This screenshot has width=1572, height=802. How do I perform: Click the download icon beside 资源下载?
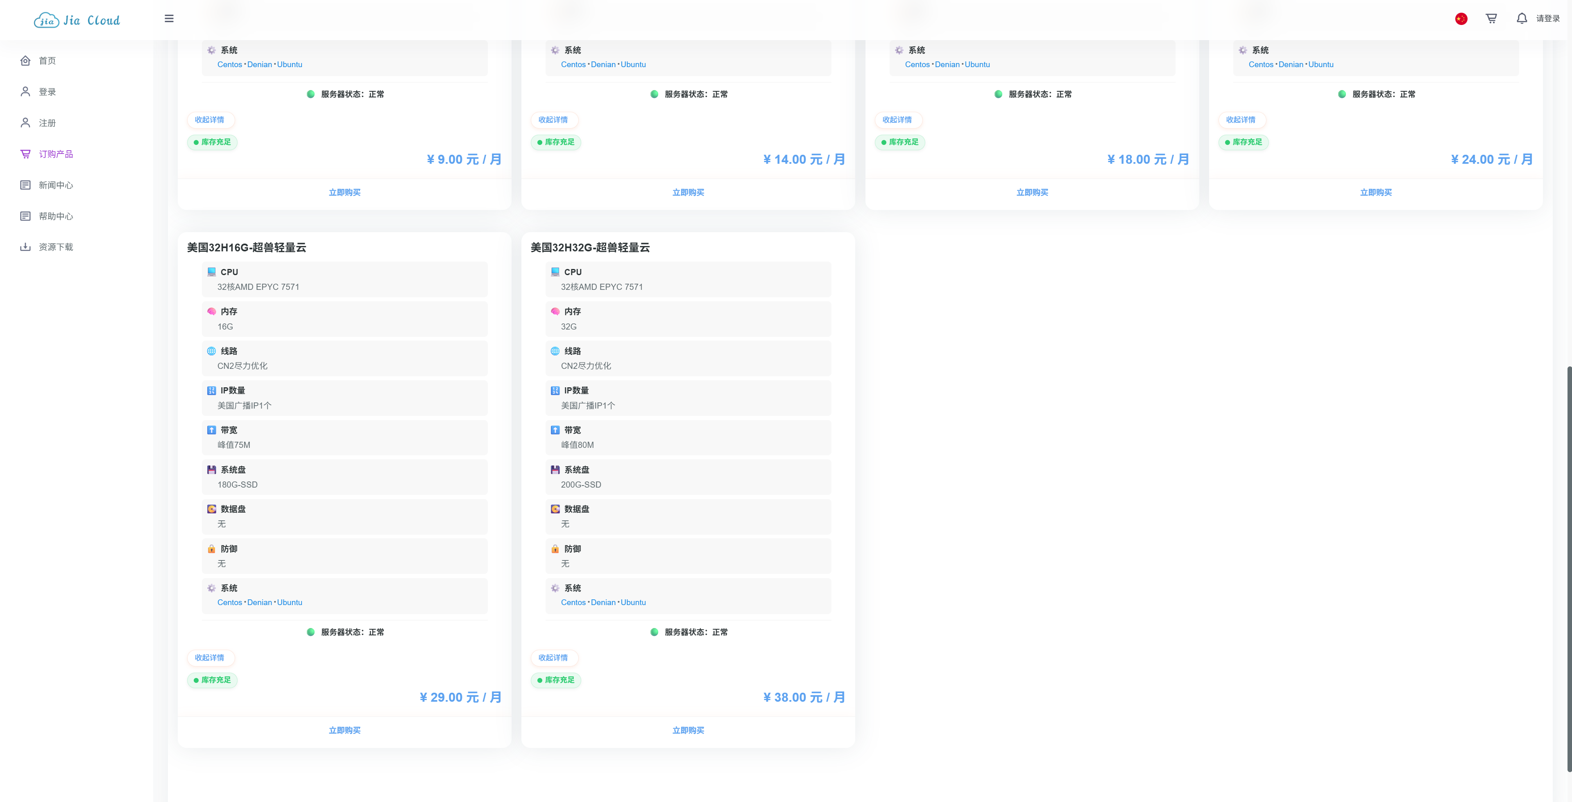pos(25,247)
